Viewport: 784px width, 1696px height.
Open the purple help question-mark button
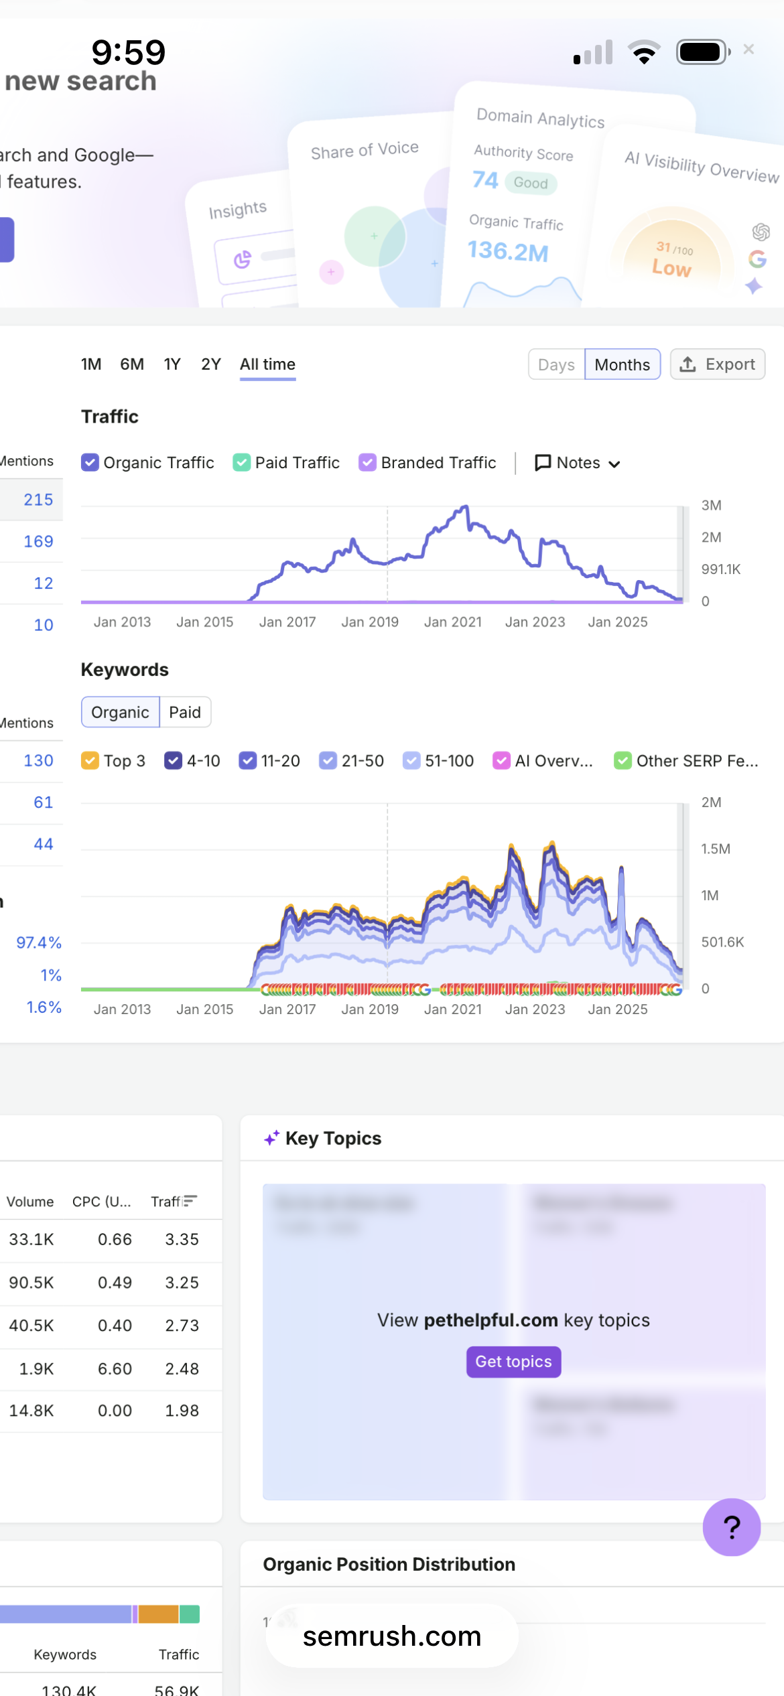[732, 1527]
